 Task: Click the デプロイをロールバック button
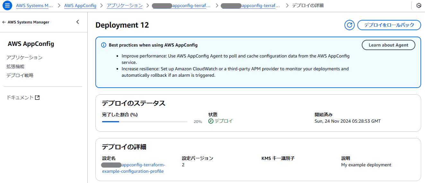point(389,25)
